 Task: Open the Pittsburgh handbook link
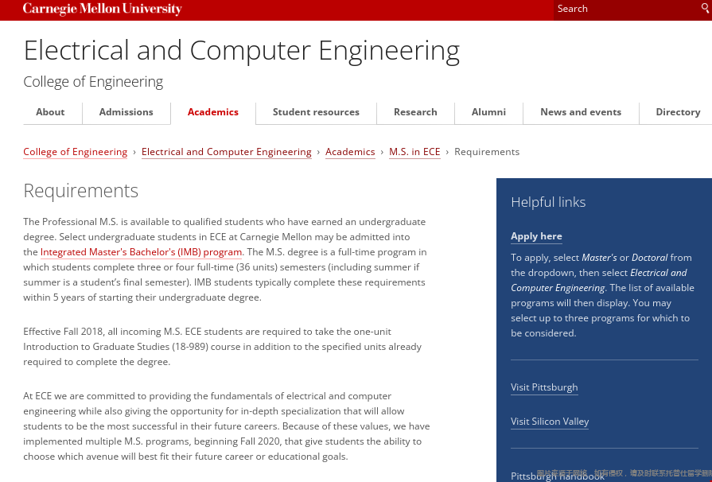click(557, 476)
